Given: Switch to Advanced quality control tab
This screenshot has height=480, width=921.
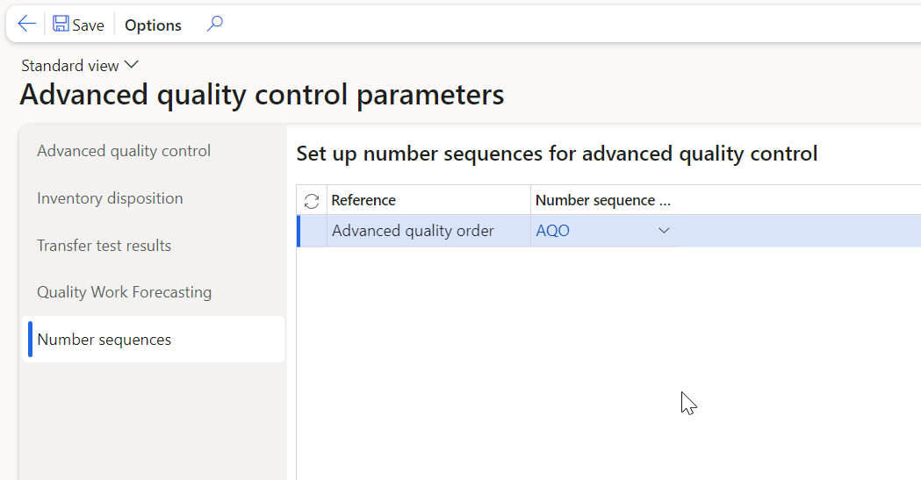Looking at the screenshot, I should tap(124, 151).
